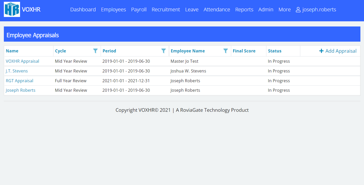The width and height of the screenshot is (364, 185).
Task: Open the Recruitment menu
Action: 166,10
